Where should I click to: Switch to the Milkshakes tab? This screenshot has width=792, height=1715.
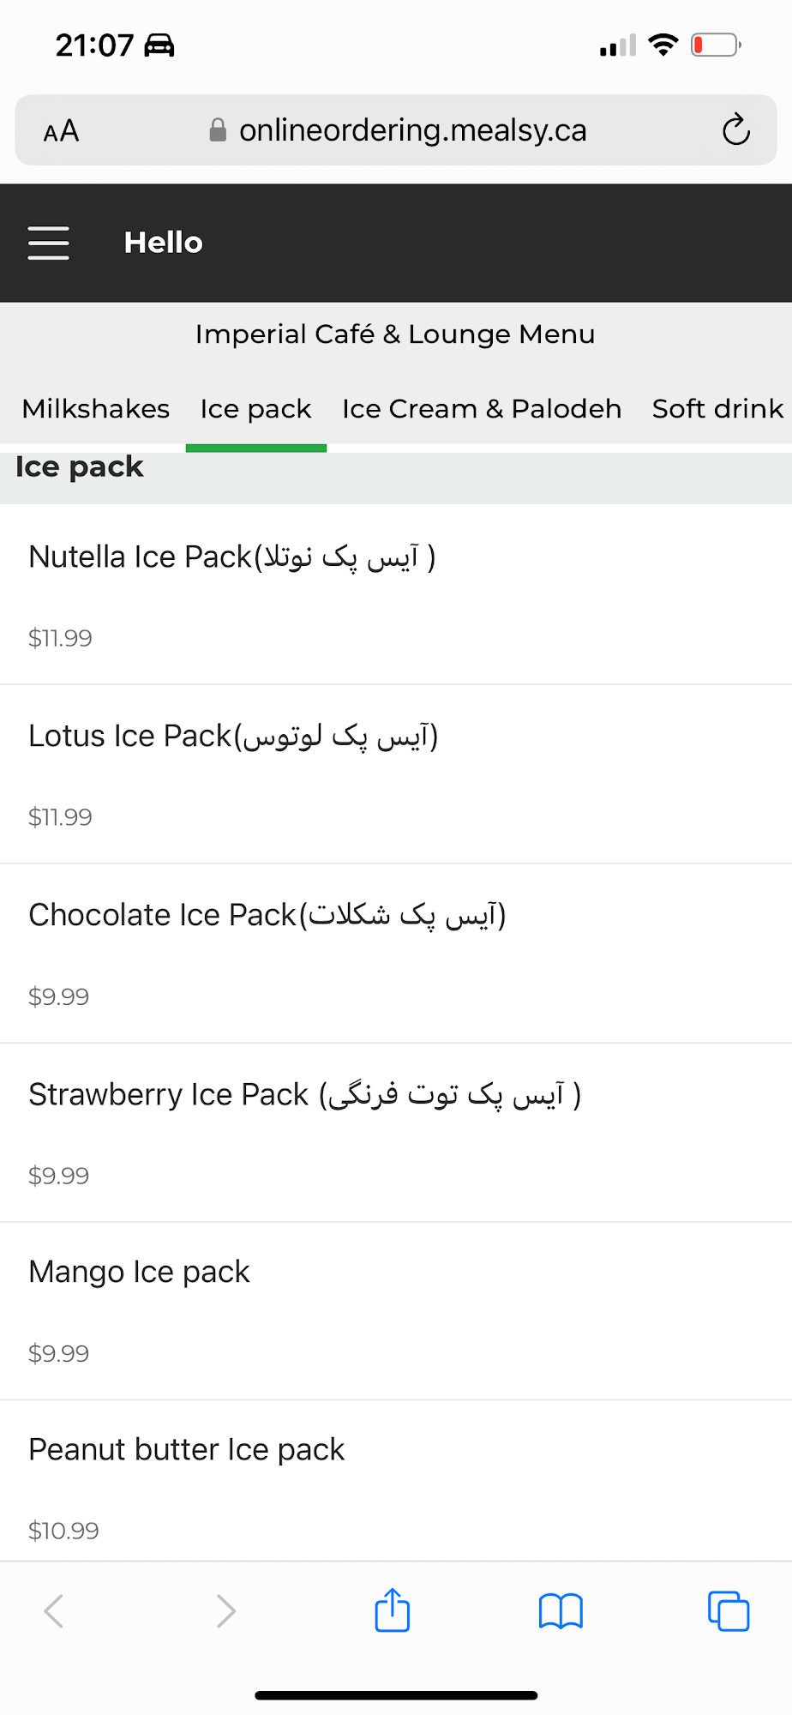[x=96, y=409]
